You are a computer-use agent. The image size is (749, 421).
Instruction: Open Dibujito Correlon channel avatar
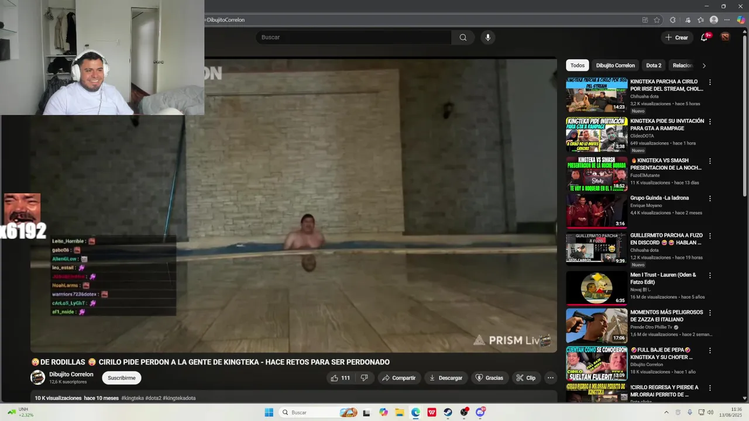37,378
